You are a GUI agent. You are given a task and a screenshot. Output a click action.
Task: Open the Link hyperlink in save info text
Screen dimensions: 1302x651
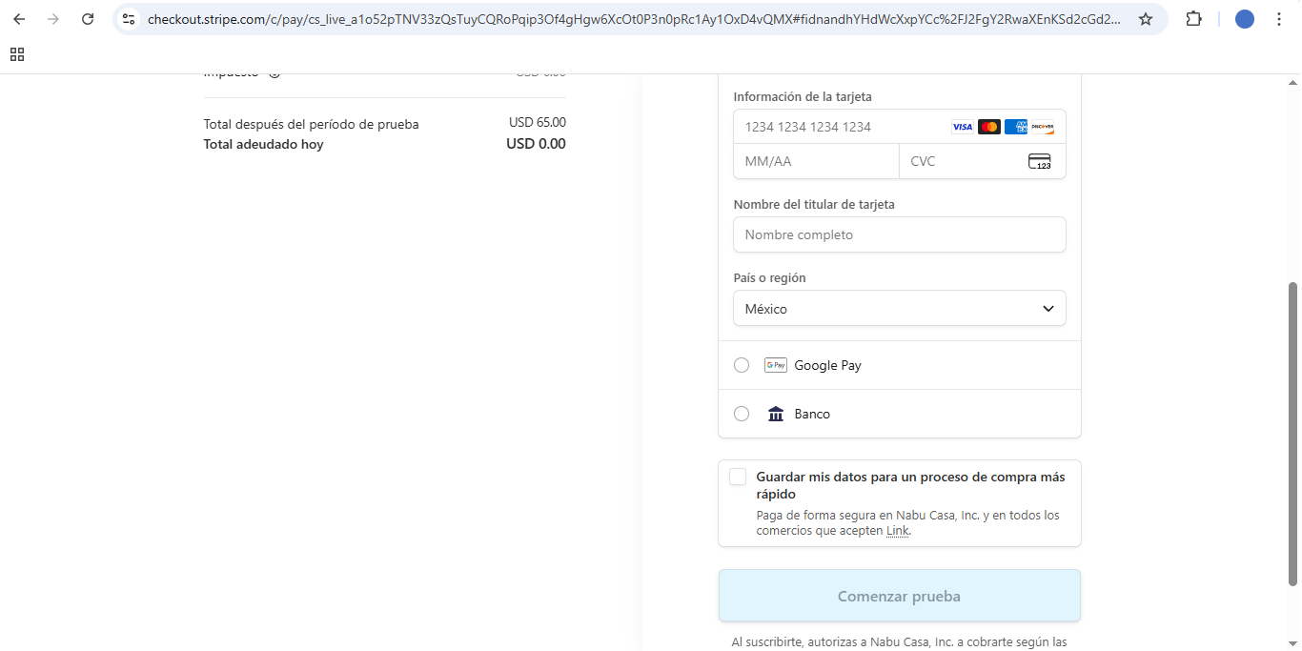pyautogui.click(x=897, y=531)
